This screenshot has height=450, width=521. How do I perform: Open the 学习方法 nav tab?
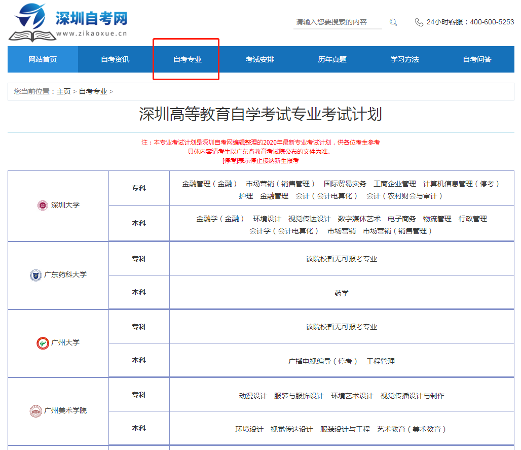coord(405,59)
